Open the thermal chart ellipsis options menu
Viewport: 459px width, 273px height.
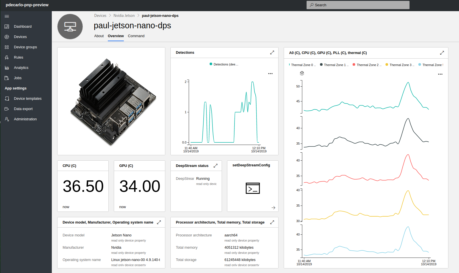coord(440,74)
